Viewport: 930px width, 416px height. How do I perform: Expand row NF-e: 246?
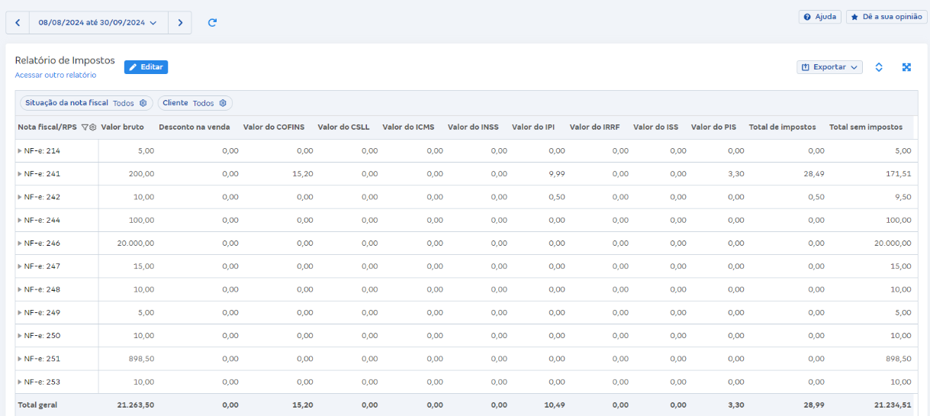pos(20,243)
